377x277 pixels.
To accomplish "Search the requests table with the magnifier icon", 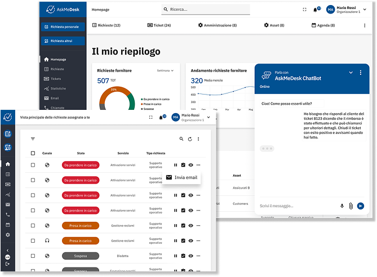I will coord(181,138).
